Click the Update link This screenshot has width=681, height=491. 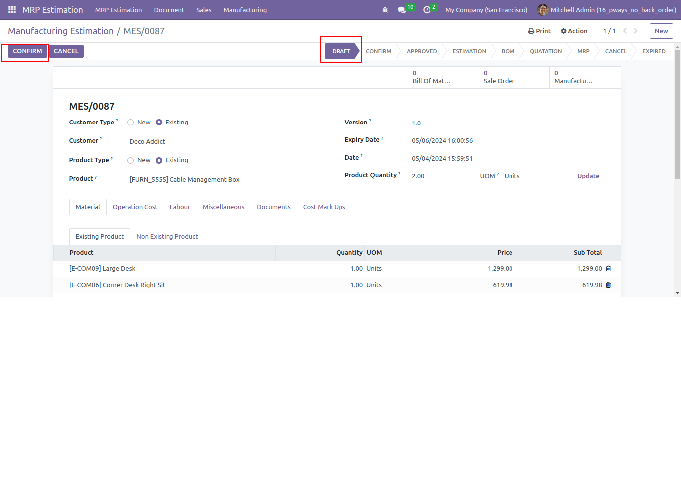[588, 176]
